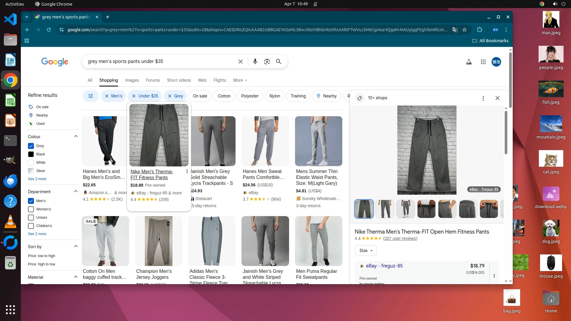Open the 207 user reviews link
571x321 pixels.
click(x=400, y=238)
